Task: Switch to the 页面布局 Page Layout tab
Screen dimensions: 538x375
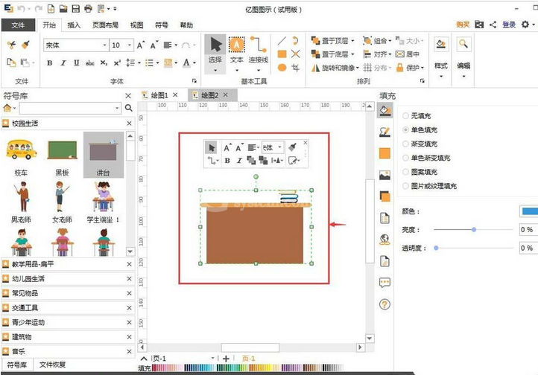Action: click(x=105, y=25)
